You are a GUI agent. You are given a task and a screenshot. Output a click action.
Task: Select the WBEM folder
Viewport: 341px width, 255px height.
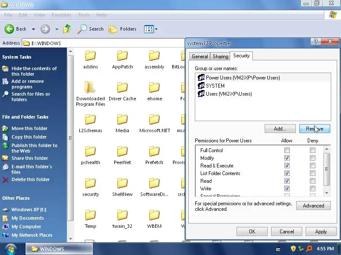(154, 219)
